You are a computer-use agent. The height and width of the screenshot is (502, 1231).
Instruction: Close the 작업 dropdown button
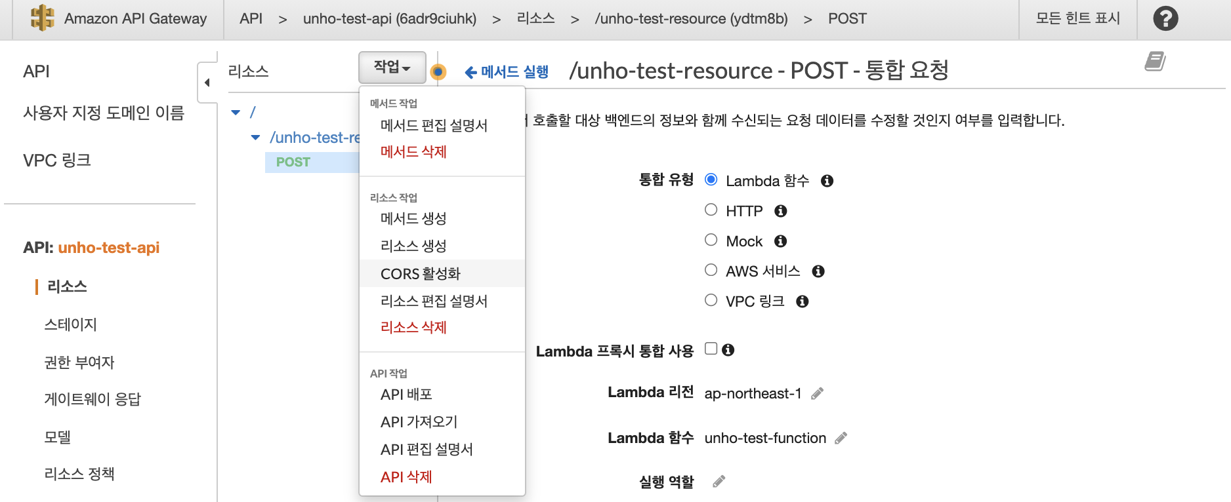(392, 68)
